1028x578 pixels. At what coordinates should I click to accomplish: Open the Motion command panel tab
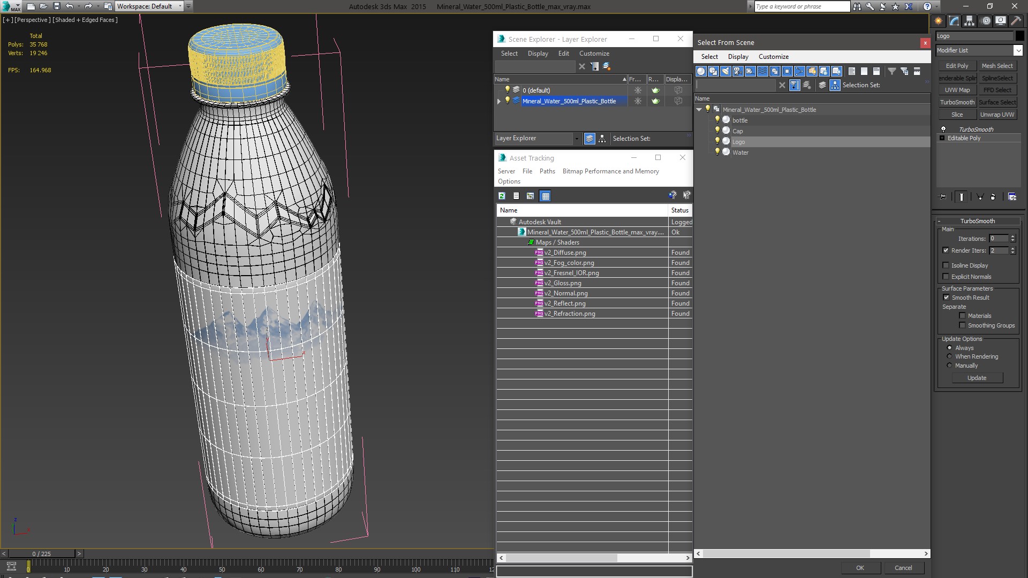(x=986, y=21)
